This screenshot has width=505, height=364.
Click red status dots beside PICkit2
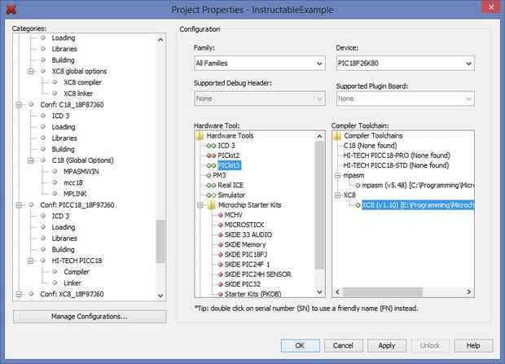pos(211,156)
